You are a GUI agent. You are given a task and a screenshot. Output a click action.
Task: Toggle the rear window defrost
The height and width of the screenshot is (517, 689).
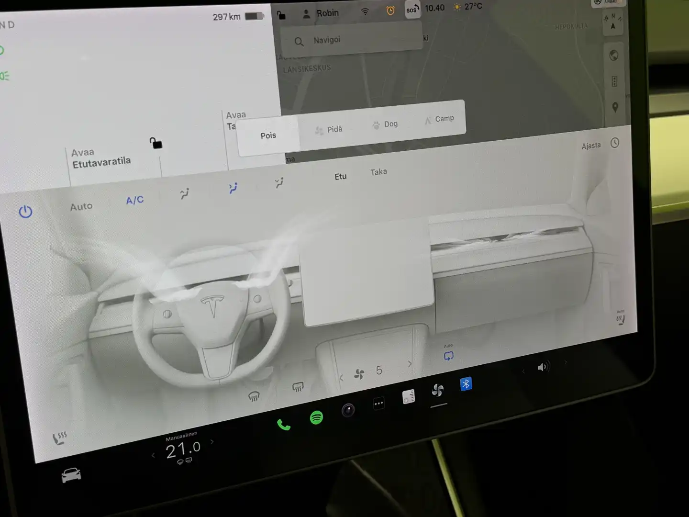tap(298, 386)
